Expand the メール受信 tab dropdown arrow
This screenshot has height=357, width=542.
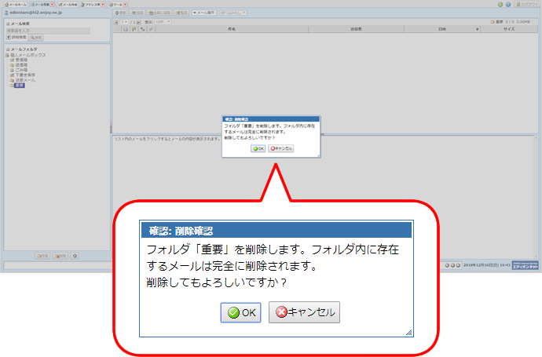pyautogui.click(x=52, y=5)
